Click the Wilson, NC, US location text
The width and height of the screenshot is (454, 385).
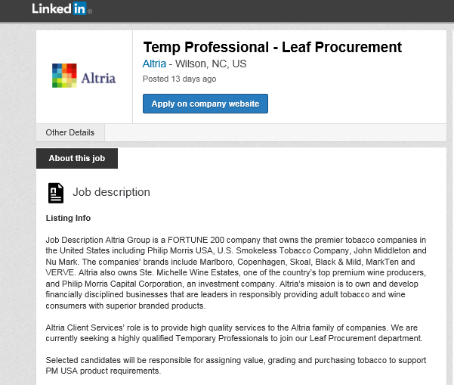[213, 64]
